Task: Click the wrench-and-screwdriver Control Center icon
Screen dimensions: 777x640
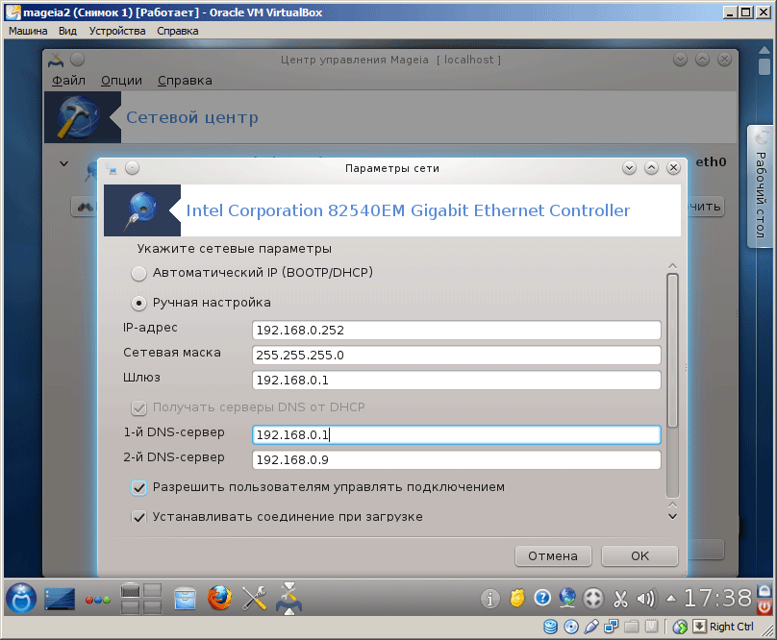Action: coord(255,598)
